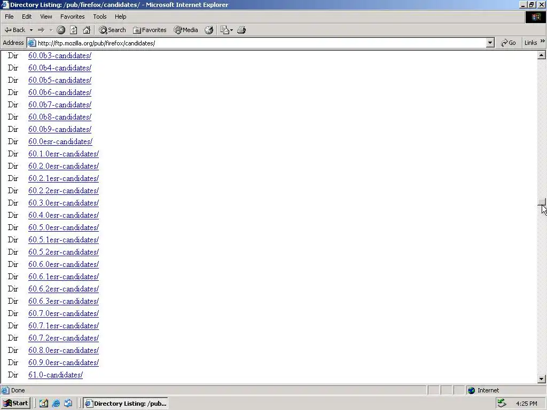The image size is (547, 410).
Task: Open the 60.6.3esr-candidates/ link
Action: coord(64,301)
